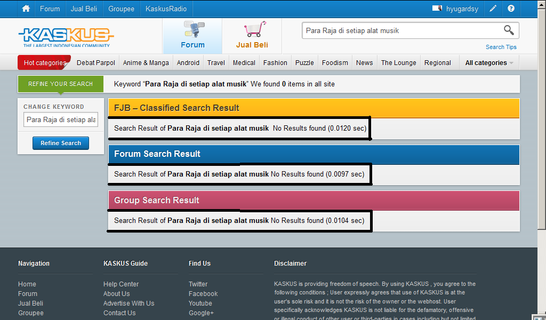The width and height of the screenshot is (546, 320).
Task: Open the footer Forum link
Action: click(28, 294)
